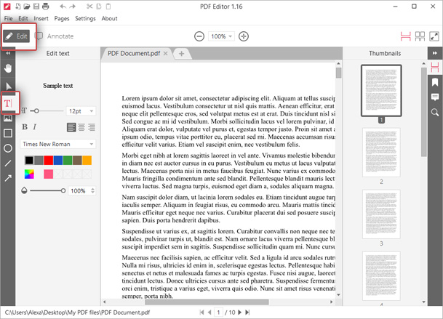Toggle italic text formatting

coord(34,127)
